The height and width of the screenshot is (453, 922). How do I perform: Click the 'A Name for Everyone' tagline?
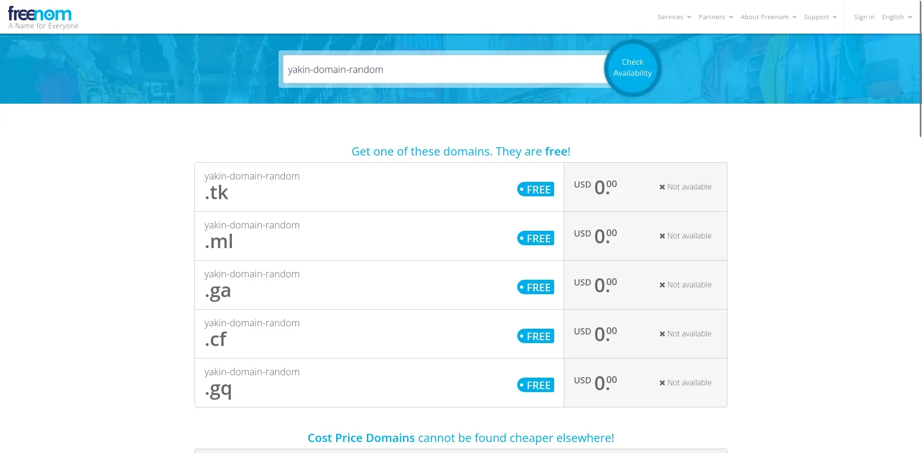(x=43, y=26)
